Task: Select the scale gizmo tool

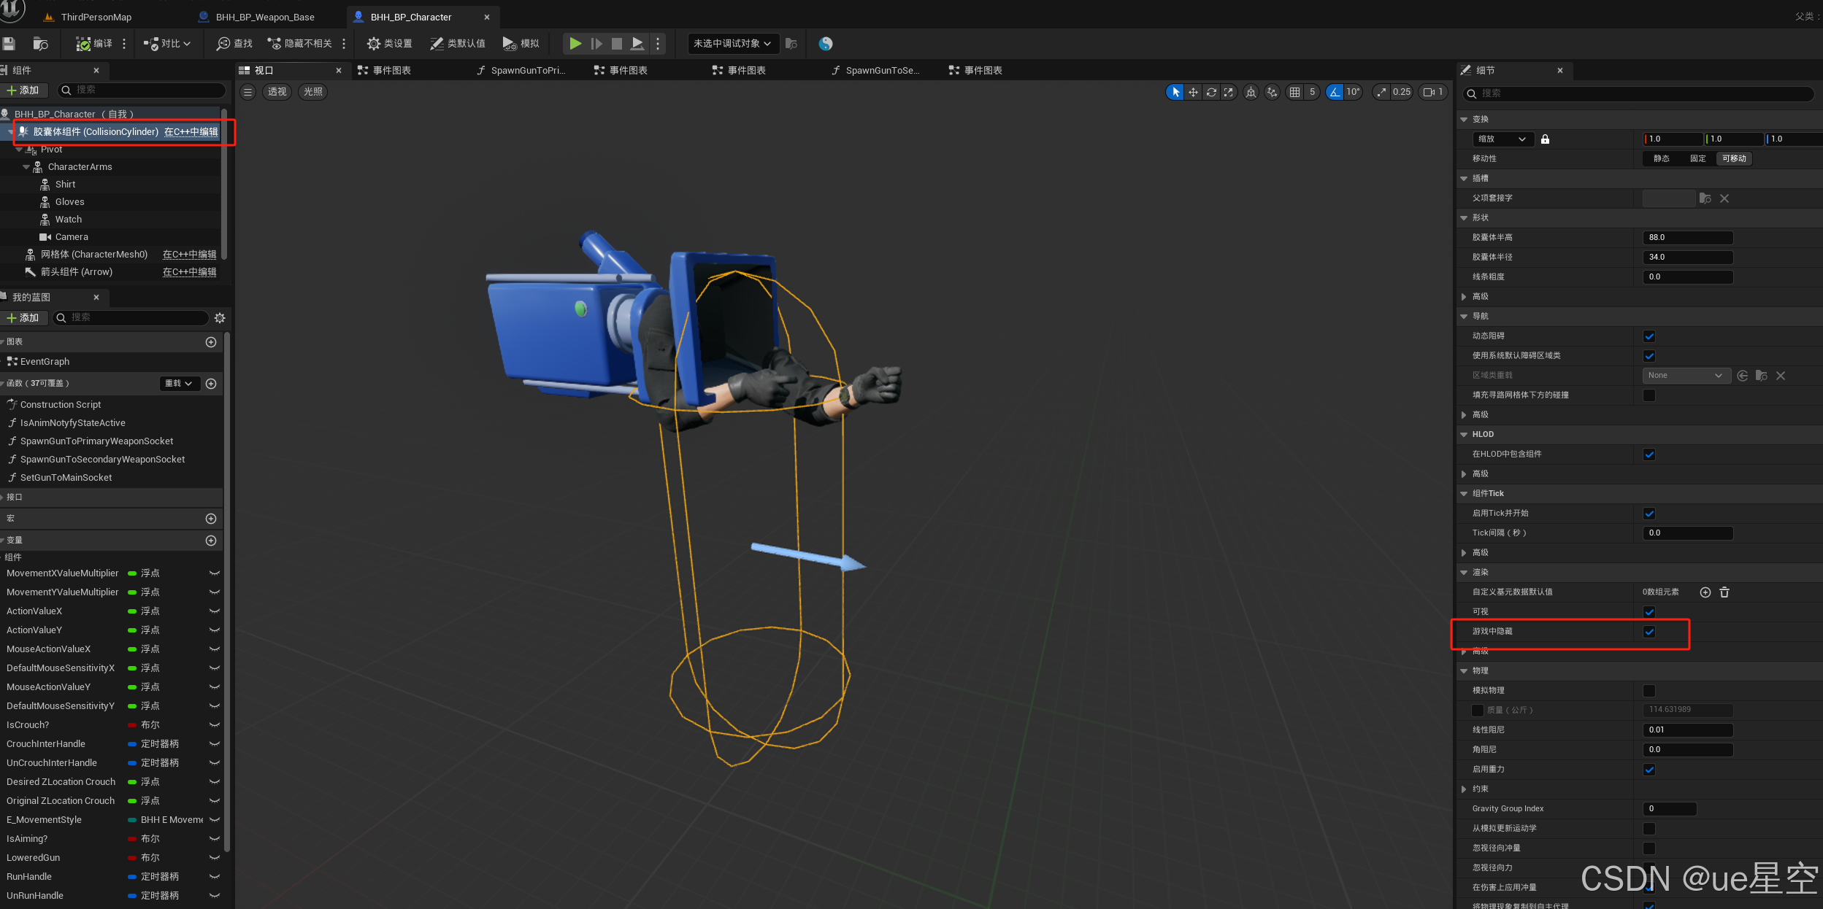Action: coord(1229,92)
